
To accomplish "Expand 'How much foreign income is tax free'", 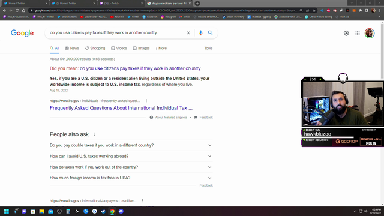I will tap(131, 178).
